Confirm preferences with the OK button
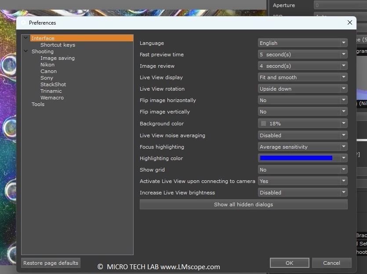 tap(289, 263)
